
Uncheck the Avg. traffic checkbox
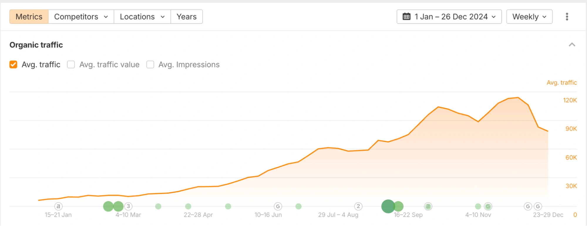(x=14, y=64)
